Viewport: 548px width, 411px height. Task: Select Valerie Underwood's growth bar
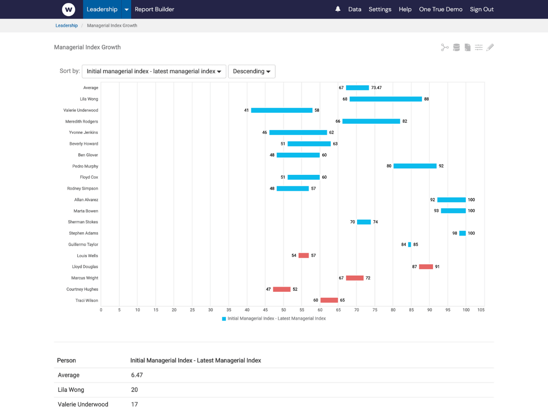pyautogui.click(x=281, y=110)
